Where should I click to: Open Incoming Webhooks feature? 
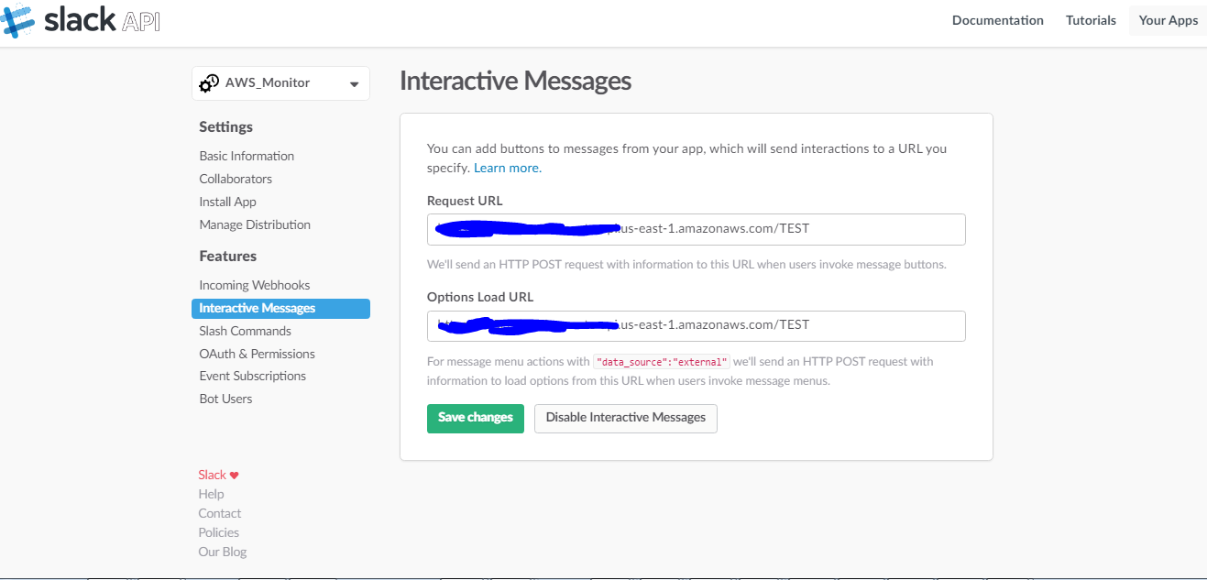tap(255, 285)
